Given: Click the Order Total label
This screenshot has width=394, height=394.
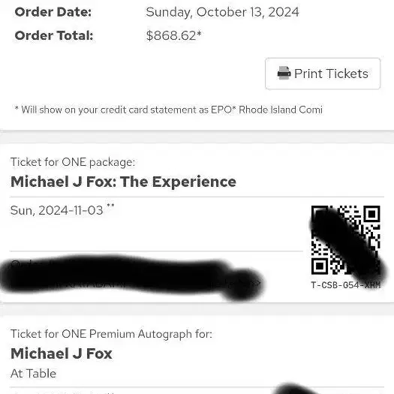Looking at the screenshot, I should [54, 35].
